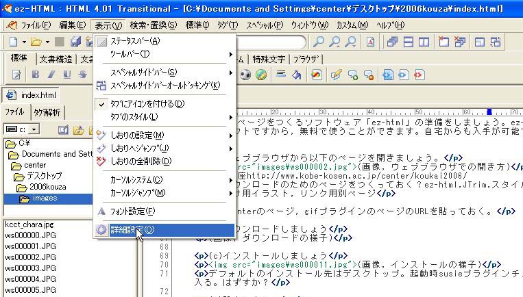
Task: Click the close window red X icon
Action: coord(443,42)
